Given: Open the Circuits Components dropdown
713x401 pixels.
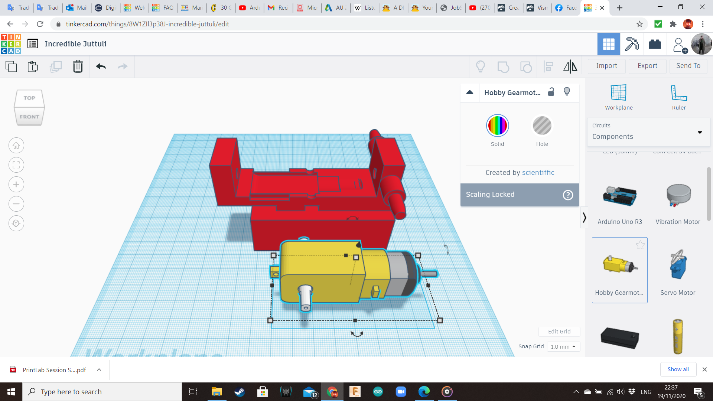Looking at the screenshot, I should pos(648,132).
